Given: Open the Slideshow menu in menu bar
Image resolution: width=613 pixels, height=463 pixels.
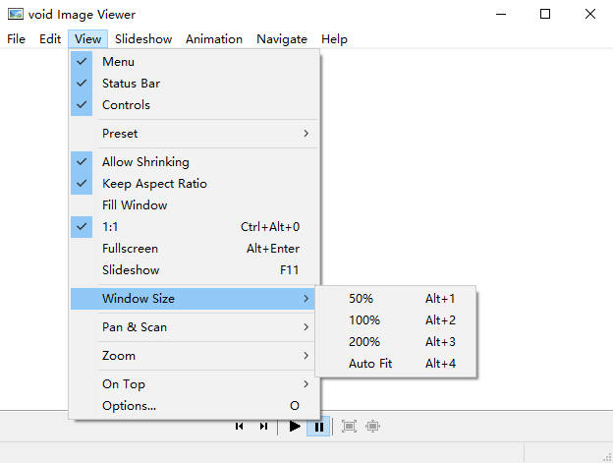Looking at the screenshot, I should (143, 39).
